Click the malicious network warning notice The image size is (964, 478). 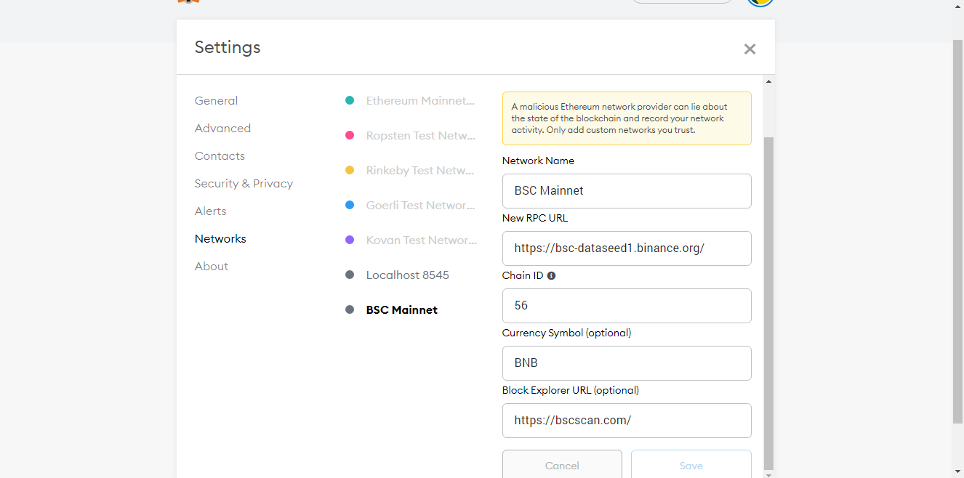coord(627,118)
